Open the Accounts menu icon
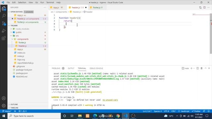 tap(4, 98)
